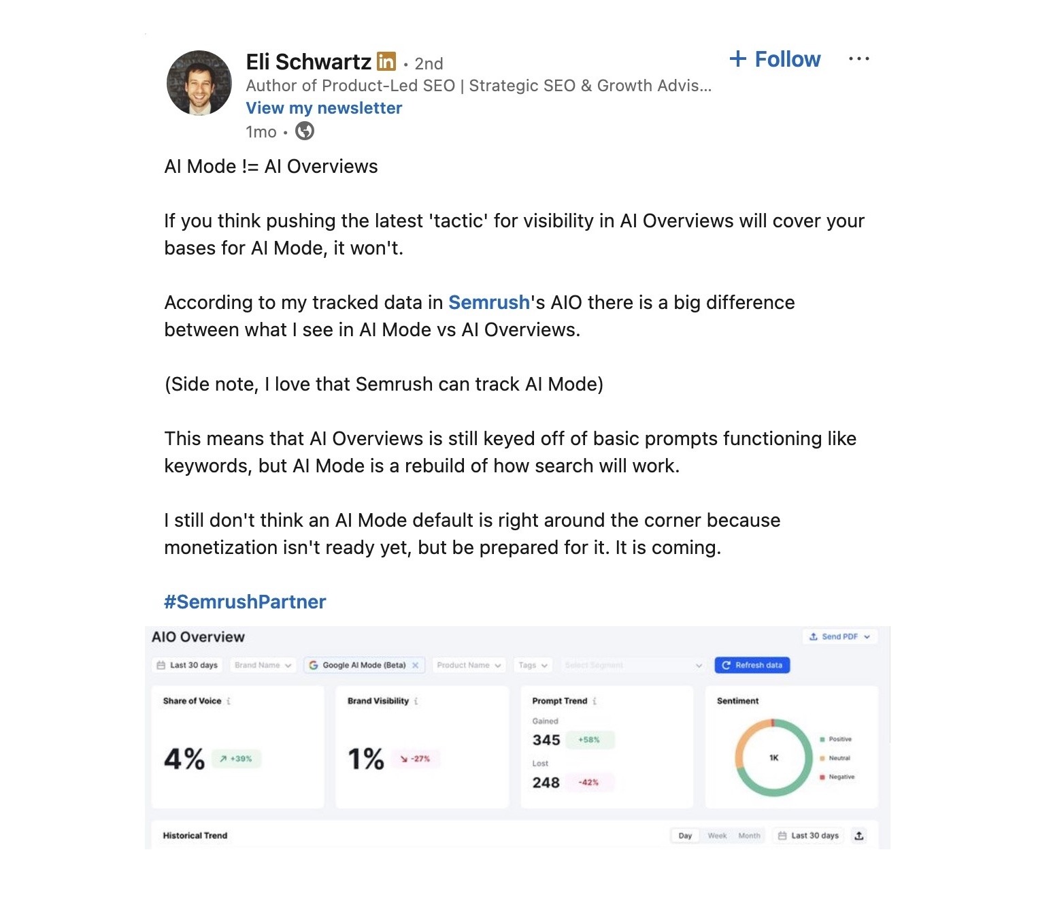Viewport: 1051px width, 897px height.
Task: Click the export icon in Historical Trend
Action: (x=859, y=836)
